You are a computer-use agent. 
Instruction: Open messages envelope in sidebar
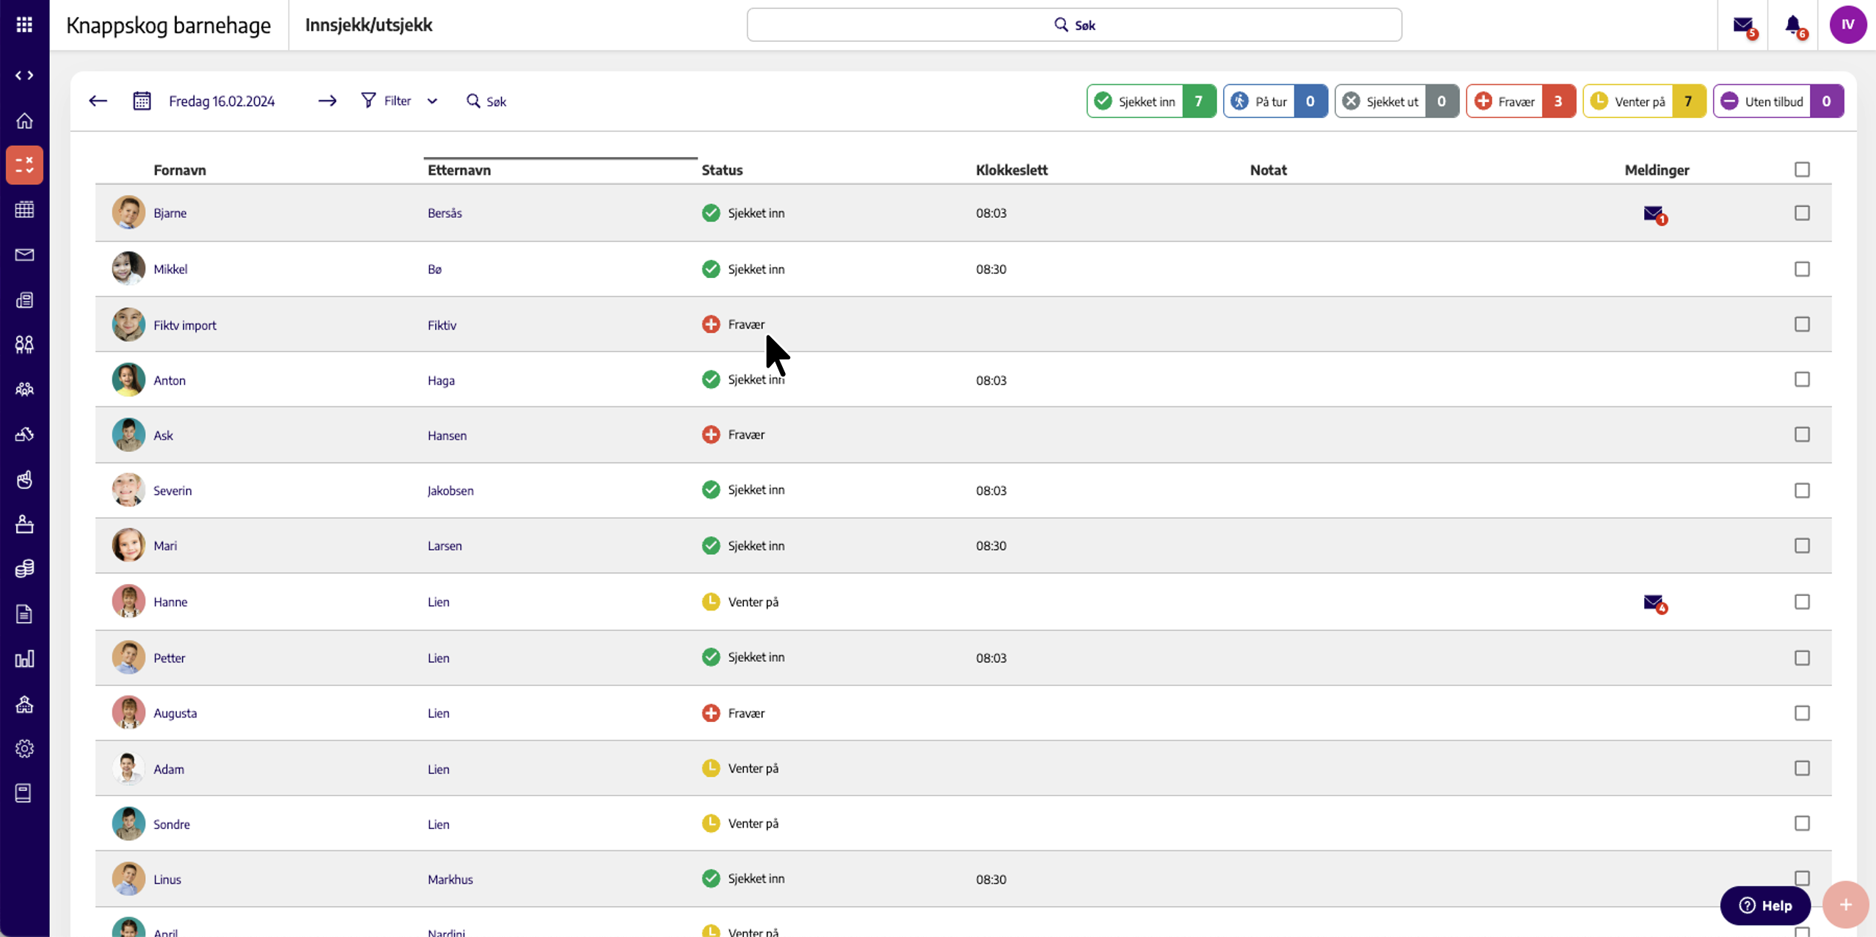click(x=24, y=255)
